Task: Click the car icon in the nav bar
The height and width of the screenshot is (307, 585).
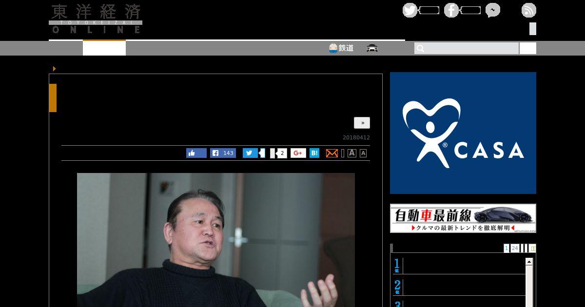Action: coord(372,48)
